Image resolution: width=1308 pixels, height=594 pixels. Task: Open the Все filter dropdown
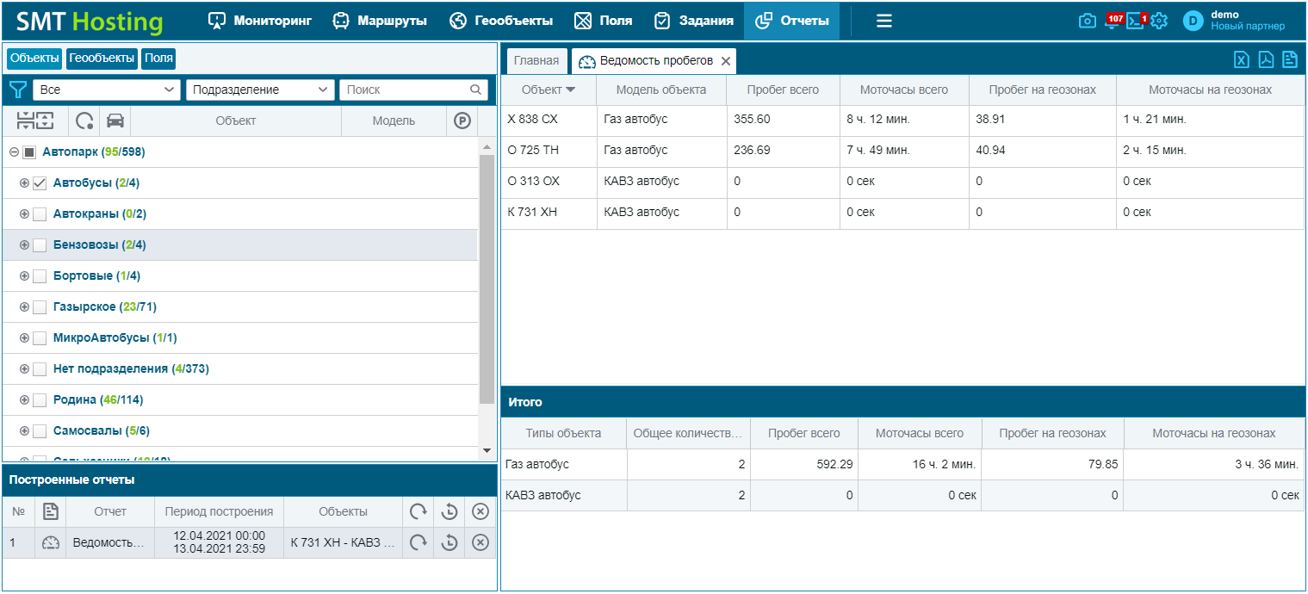pos(107,90)
